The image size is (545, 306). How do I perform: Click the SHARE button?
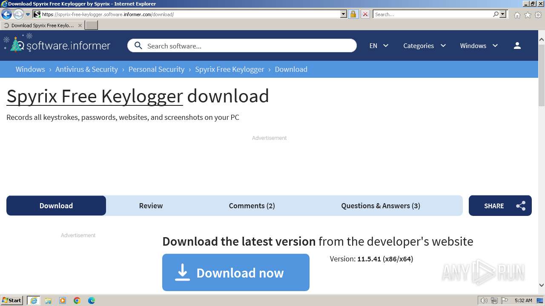[x=500, y=206]
